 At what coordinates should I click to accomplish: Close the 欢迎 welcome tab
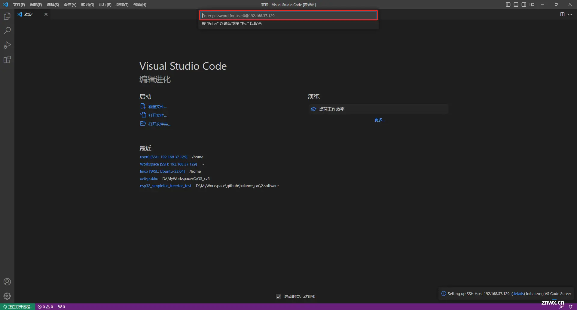coord(46,14)
